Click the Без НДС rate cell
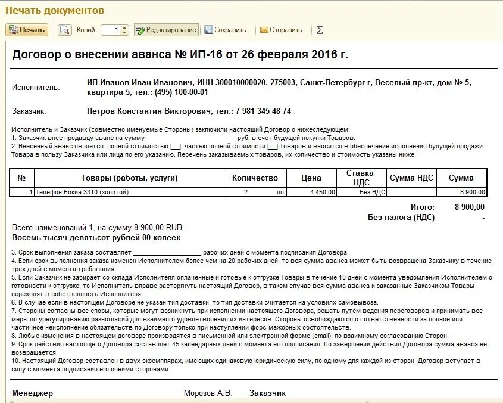 (x=361, y=192)
